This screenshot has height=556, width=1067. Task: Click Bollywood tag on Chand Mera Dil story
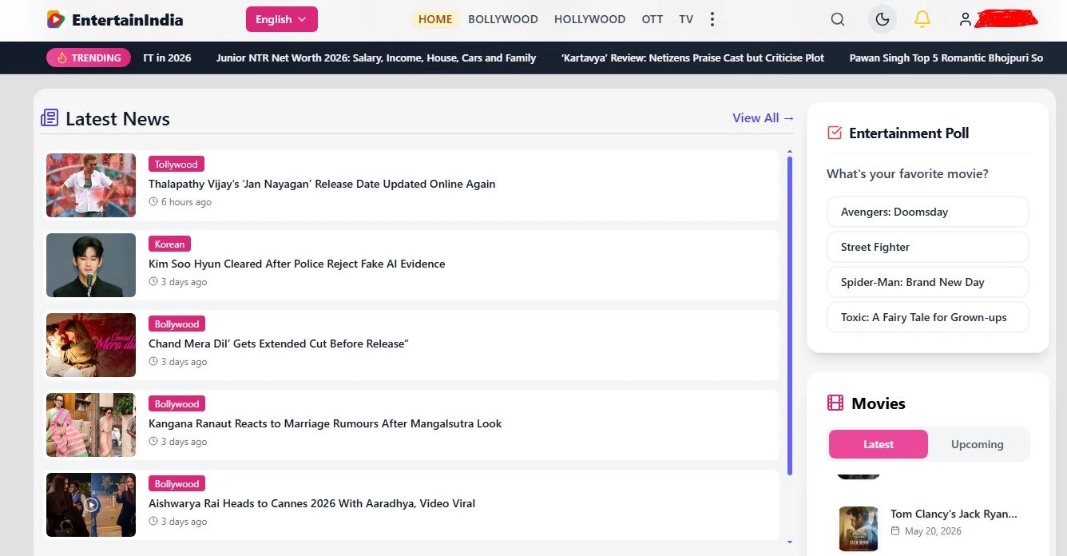click(177, 324)
